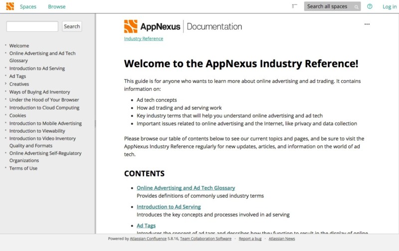Click the AppNexus Documentation header logo

tap(183, 26)
